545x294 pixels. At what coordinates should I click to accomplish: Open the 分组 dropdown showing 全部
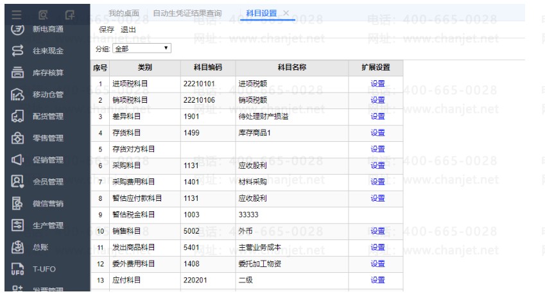pyautogui.click(x=141, y=48)
